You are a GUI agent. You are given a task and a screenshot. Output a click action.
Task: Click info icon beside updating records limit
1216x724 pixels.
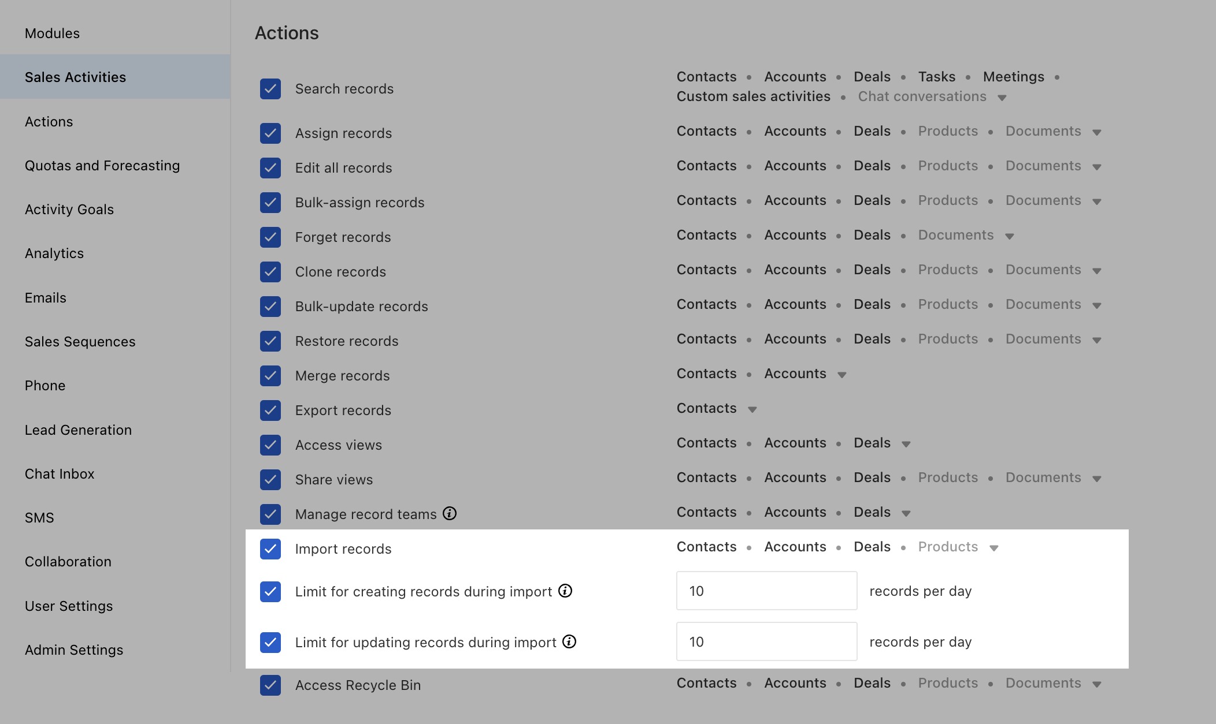click(569, 641)
